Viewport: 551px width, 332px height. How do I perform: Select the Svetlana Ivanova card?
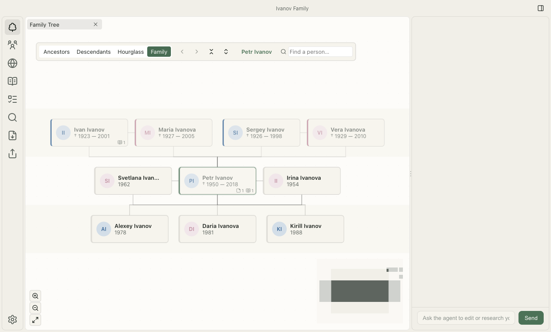(133, 181)
